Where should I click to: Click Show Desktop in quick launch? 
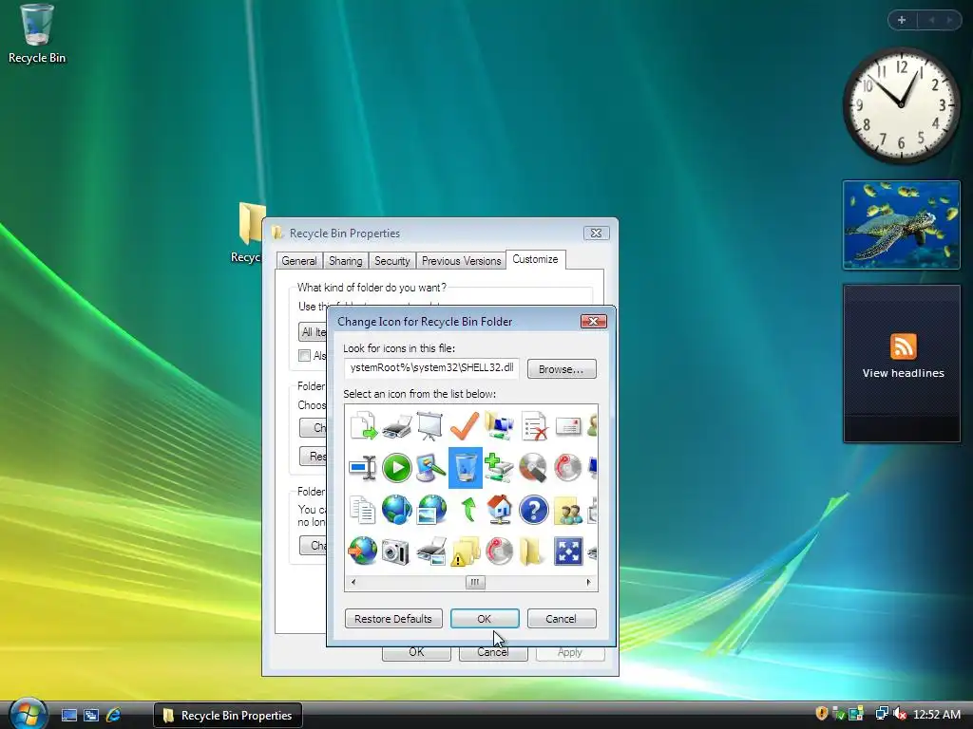68,716
